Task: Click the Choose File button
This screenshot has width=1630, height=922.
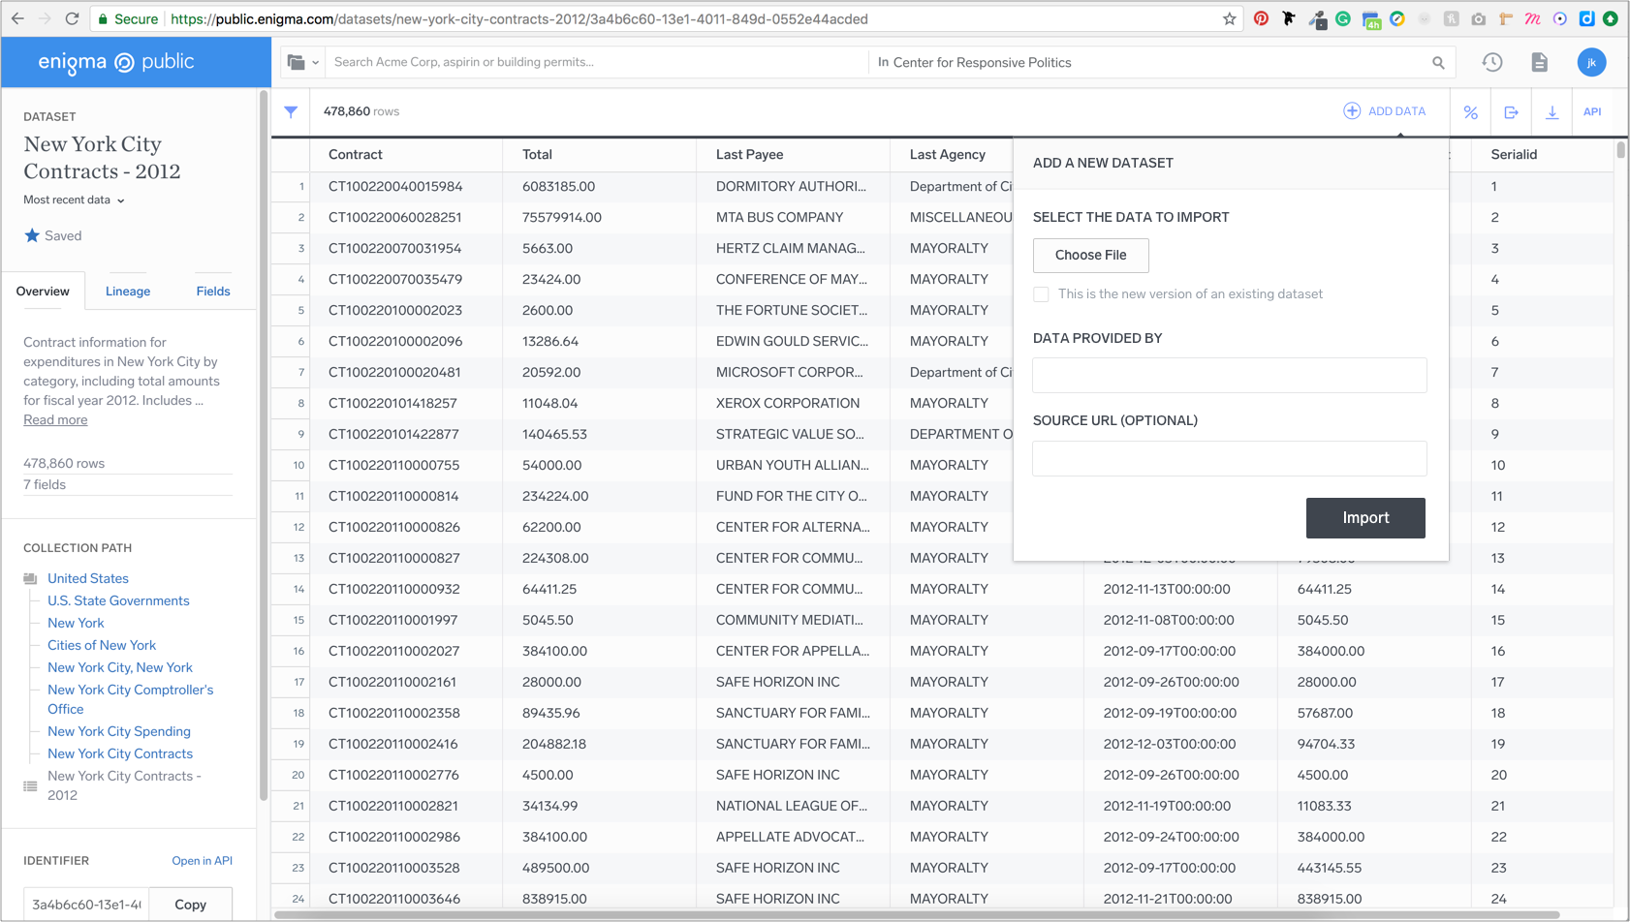Action: 1091,255
